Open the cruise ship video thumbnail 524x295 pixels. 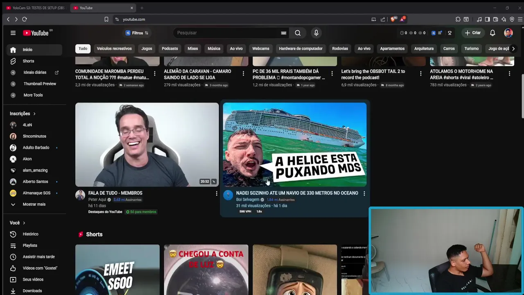pyautogui.click(x=295, y=145)
